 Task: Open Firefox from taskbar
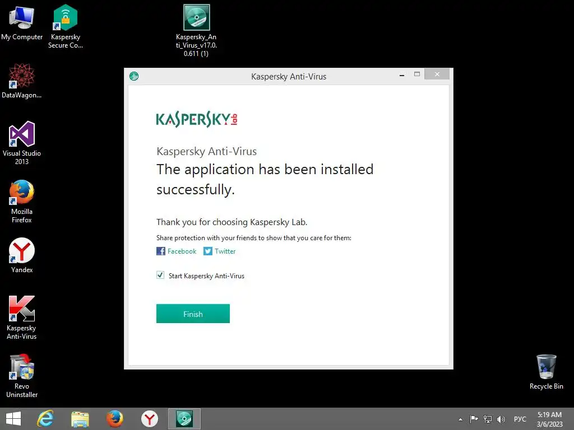point(114,419)
